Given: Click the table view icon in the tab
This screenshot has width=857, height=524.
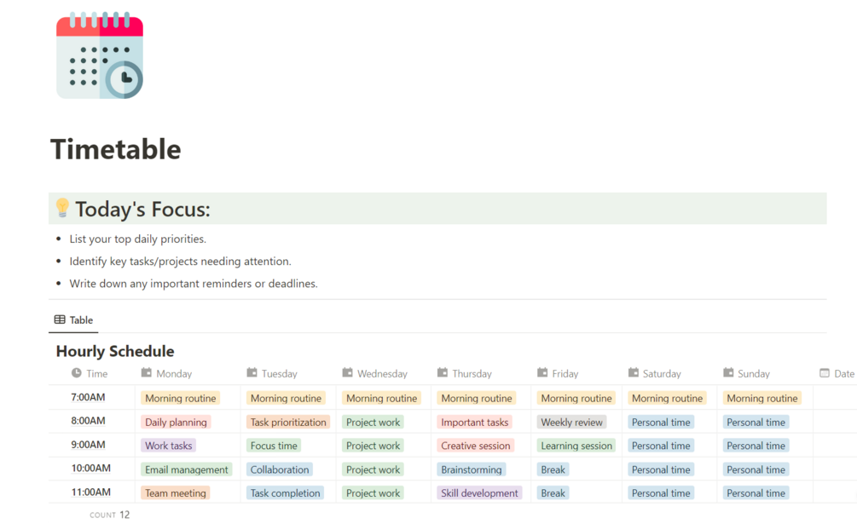Looking at the screenshot, I should [x=60, y=320].
